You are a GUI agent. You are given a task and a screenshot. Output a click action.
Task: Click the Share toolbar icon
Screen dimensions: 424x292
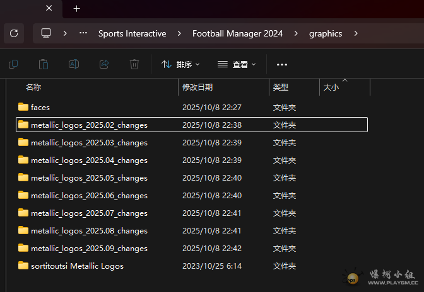point(104,64)
